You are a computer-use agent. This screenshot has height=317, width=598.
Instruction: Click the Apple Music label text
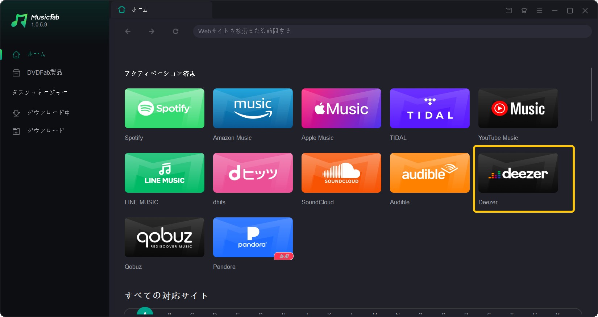317,138
